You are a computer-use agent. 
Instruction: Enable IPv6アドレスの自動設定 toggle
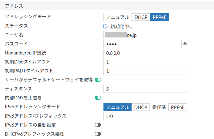coord(98,125)
